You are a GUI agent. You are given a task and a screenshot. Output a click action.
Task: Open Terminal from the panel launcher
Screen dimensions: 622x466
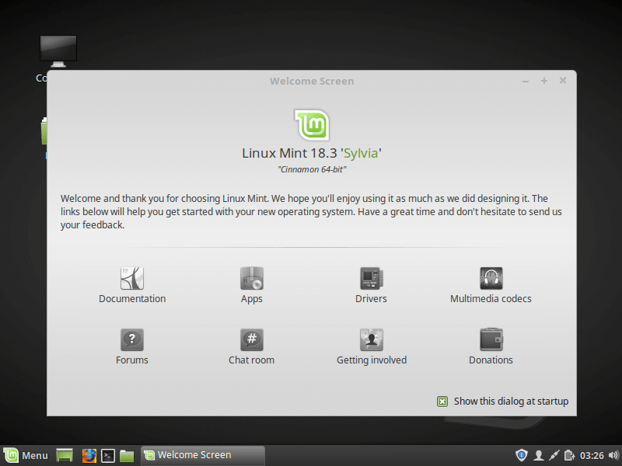click(x=109, y=455)
